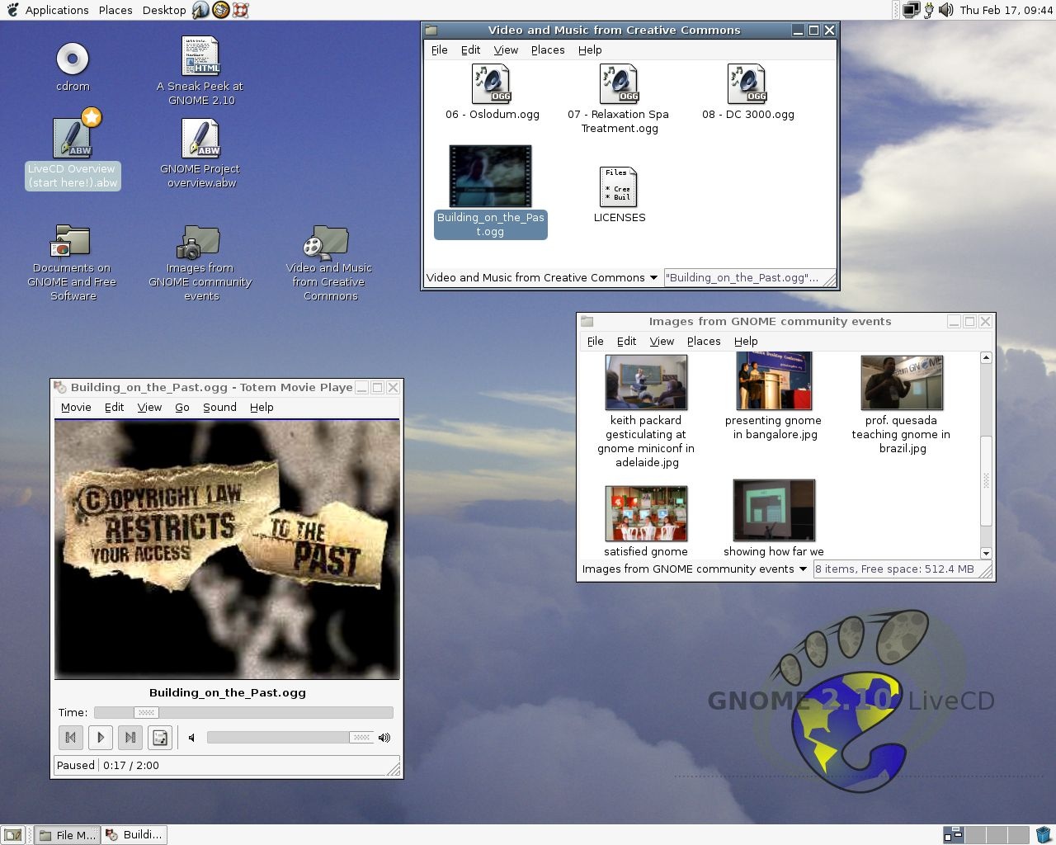The width and height of the screenshot is (1056, 845).
Task: Open Go menu in Totem
Action: pos(182,408)
